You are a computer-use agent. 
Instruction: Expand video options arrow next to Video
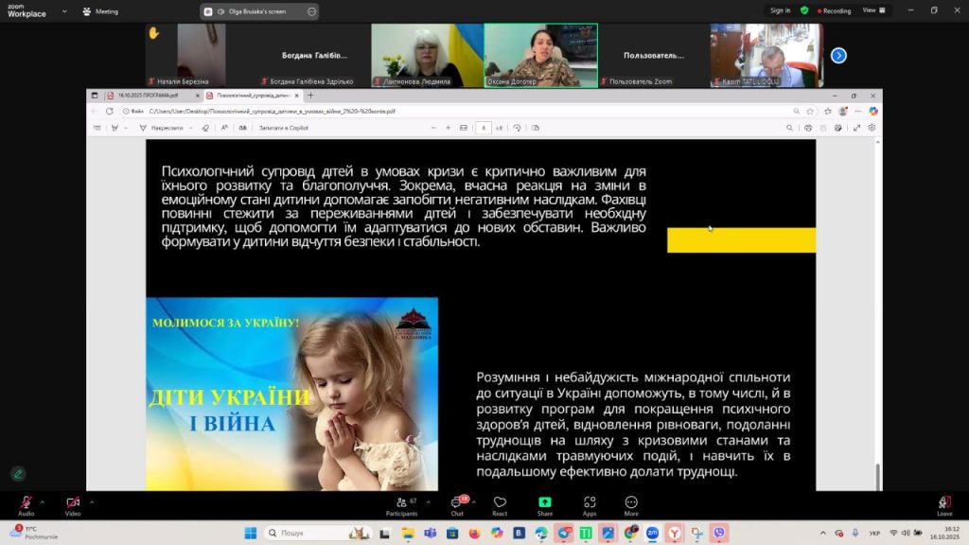click(92, 501)
